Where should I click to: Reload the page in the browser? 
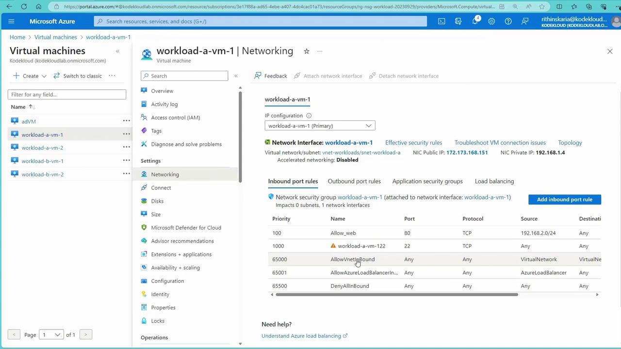point(24,7)
